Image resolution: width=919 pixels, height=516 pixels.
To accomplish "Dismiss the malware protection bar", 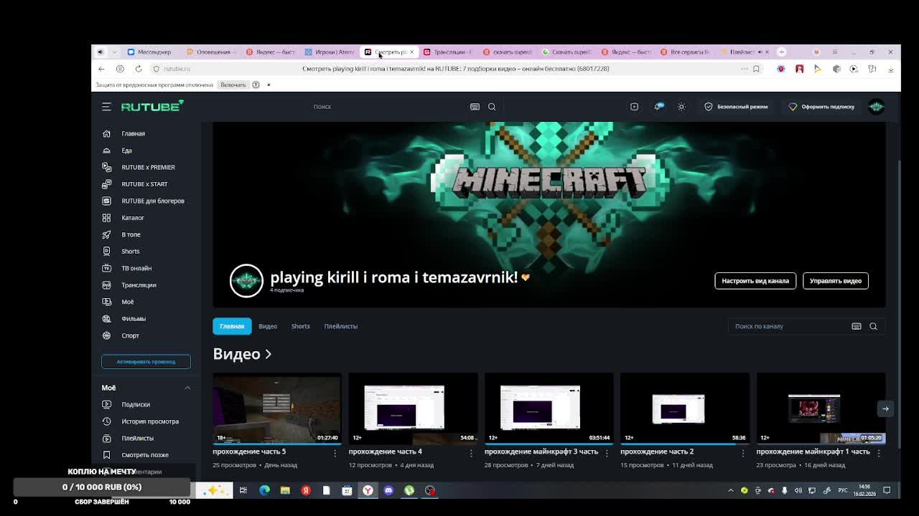I will pos(269,85).
